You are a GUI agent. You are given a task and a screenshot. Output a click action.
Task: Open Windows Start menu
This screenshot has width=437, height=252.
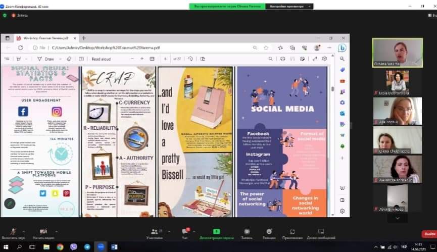click(6, 247)
